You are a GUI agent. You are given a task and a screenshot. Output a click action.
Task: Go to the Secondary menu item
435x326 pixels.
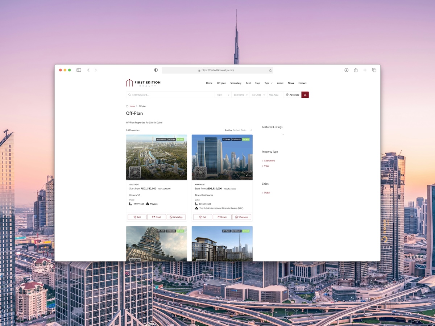coord(236,83)
